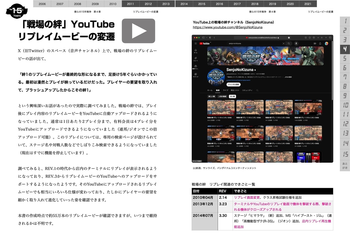This screenshot has height=247, width=350.
Task: Clear the search box with the X icon
Action: pyautogui.click(x=283, y=43)
